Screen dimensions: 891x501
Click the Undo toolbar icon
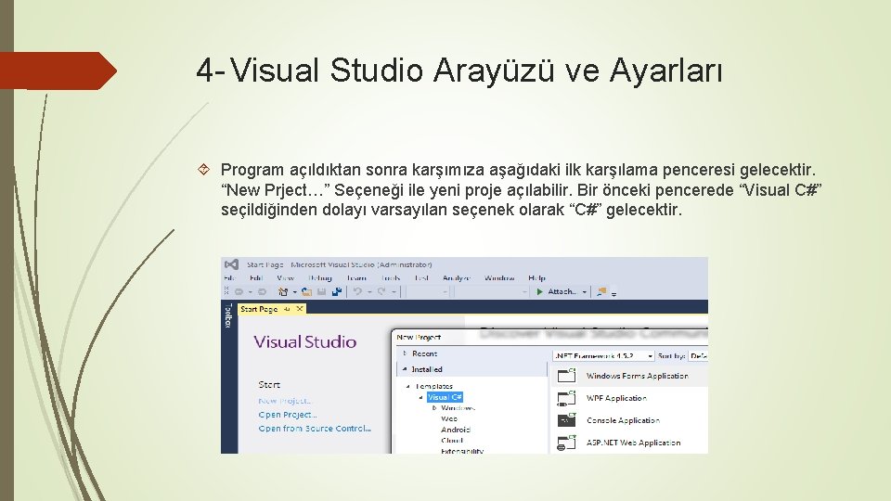click(357, 291)
